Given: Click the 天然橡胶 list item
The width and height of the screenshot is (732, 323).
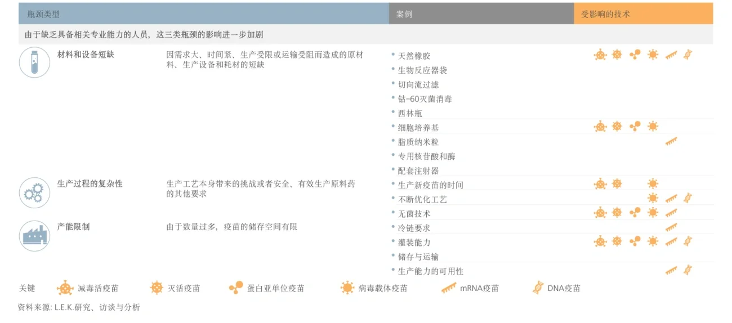Looking at the screenshot, I should tap(414, 56).
